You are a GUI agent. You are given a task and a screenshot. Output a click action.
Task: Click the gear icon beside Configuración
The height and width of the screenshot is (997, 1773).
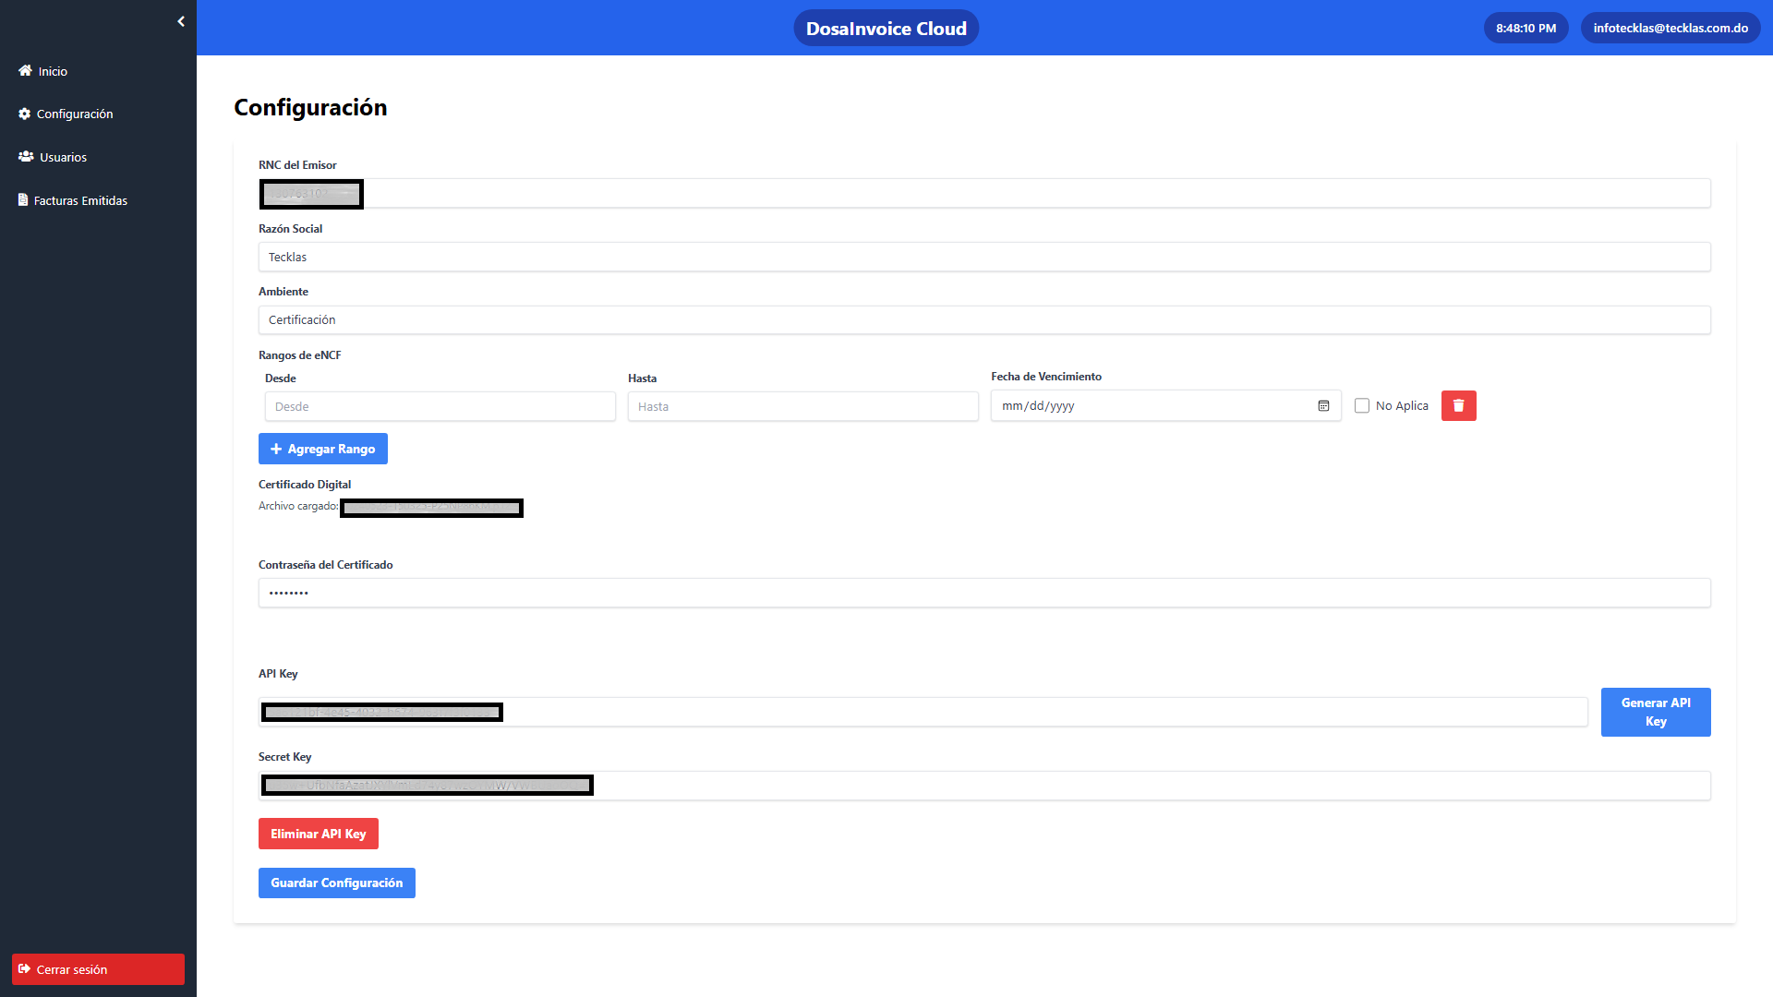(24, 114)
